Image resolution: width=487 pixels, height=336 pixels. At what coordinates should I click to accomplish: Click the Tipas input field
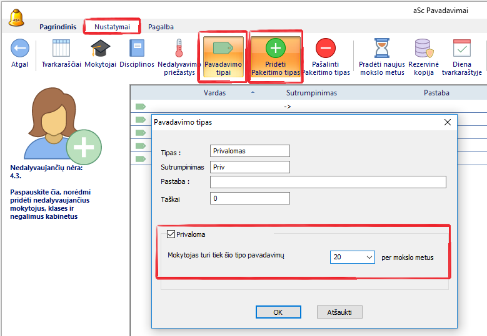tap(249, 151)
